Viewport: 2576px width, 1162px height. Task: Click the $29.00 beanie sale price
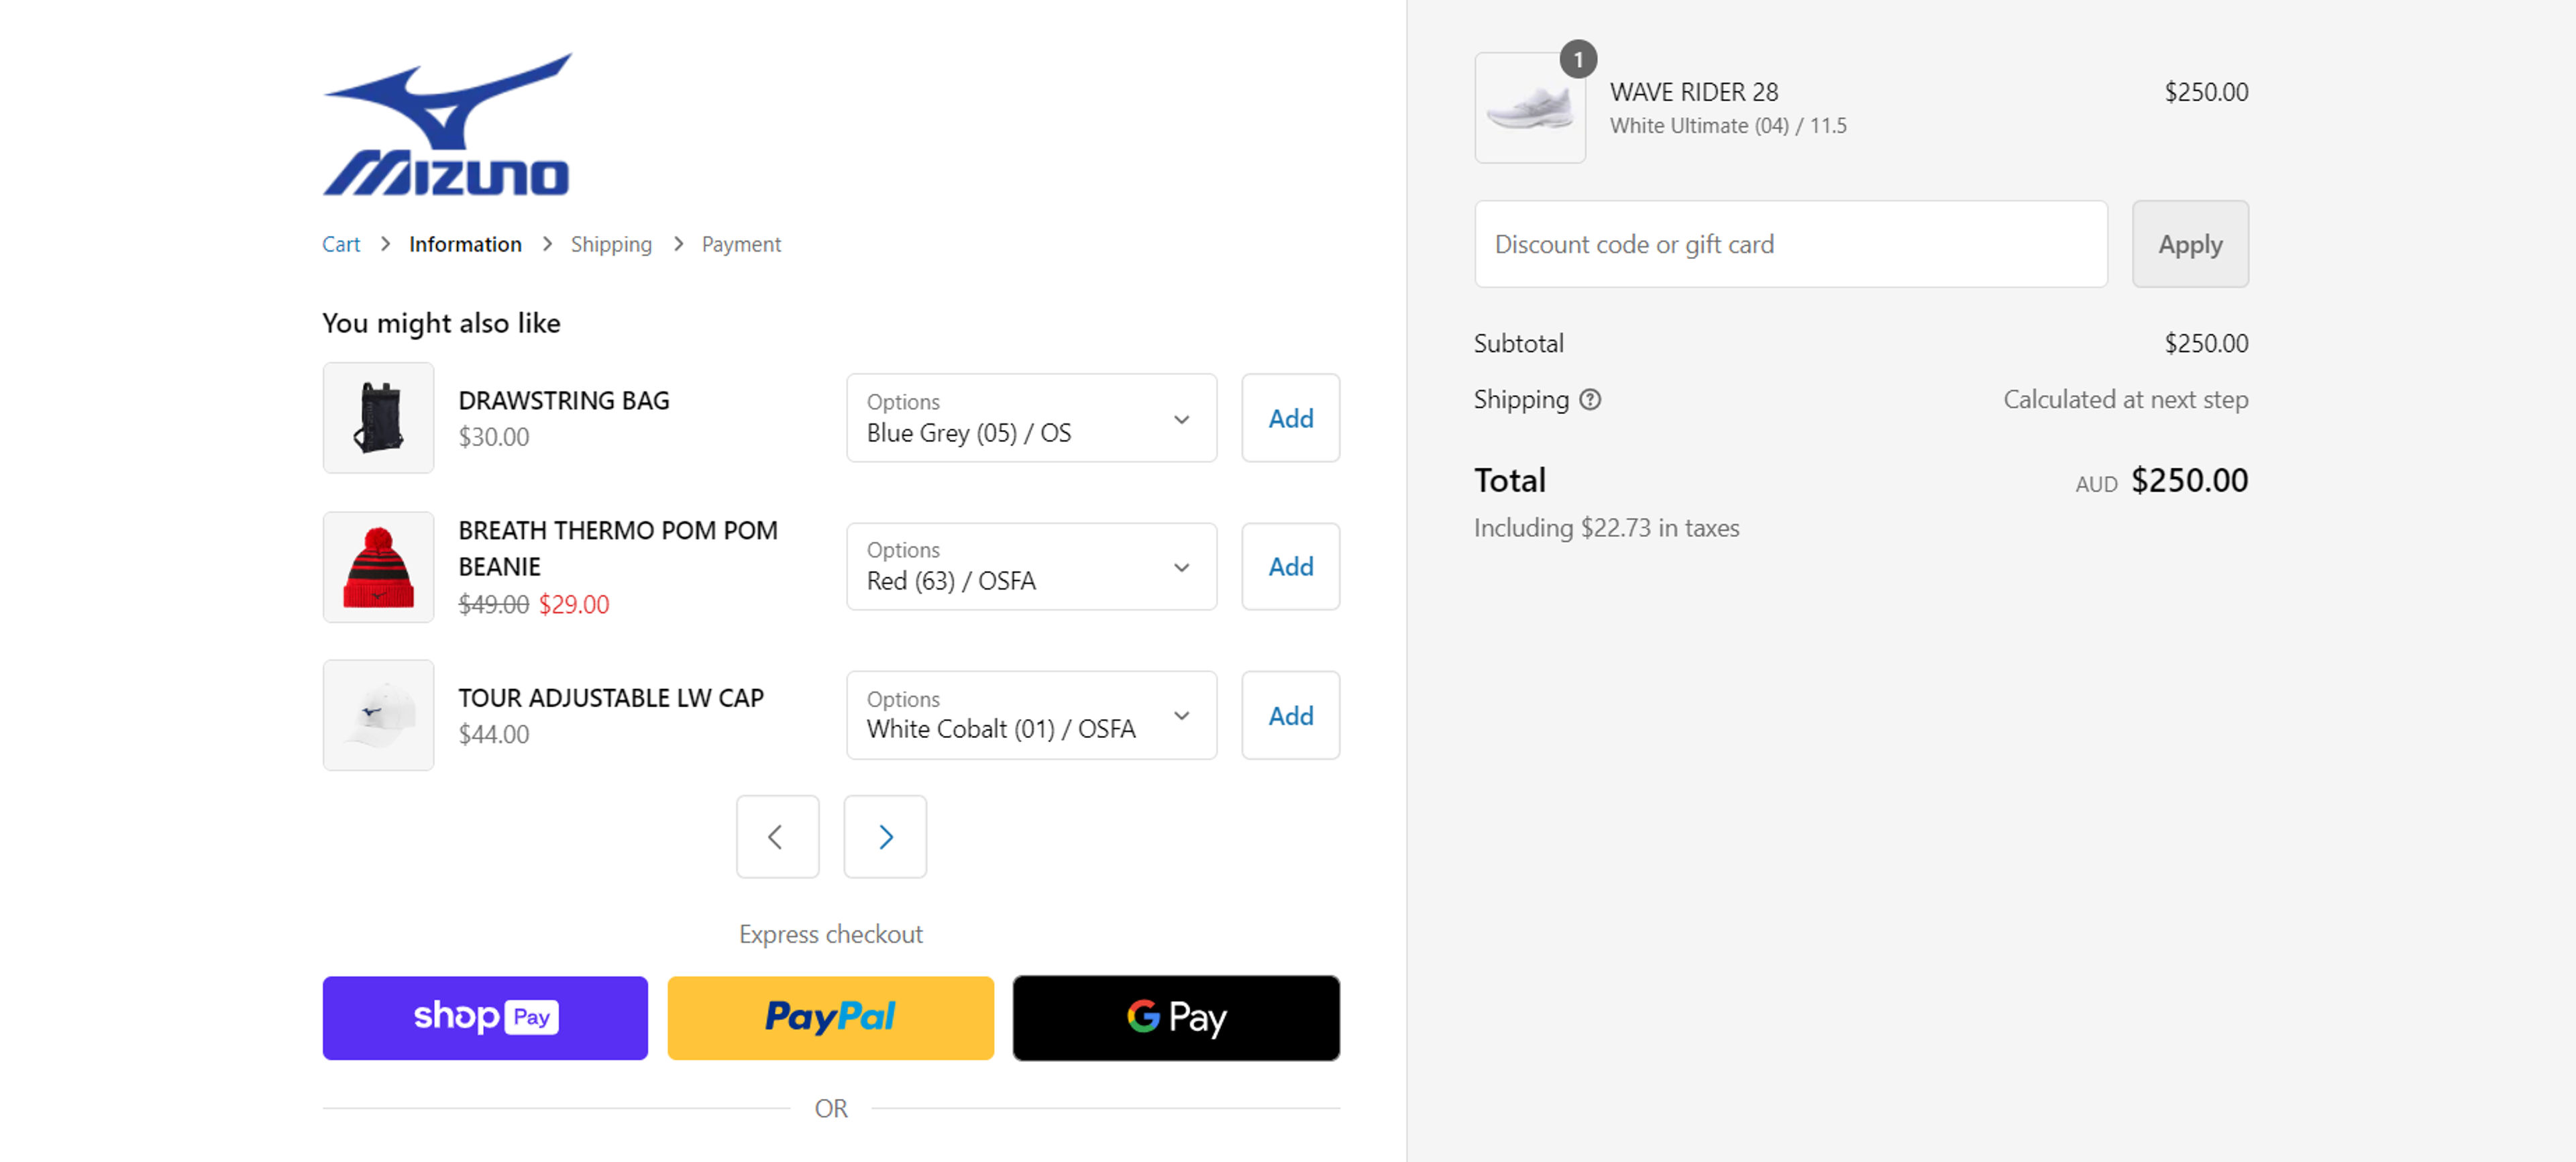tap(574, 604)
